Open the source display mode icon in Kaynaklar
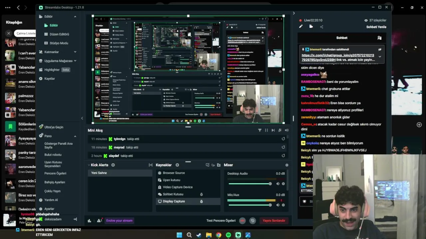Viewport: 426px width, 239px height. click(208, 165)
